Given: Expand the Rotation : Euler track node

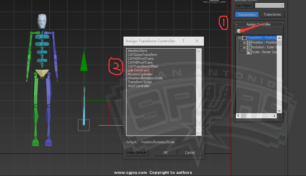Looking at the screenshot, I should tap(244, 47).
